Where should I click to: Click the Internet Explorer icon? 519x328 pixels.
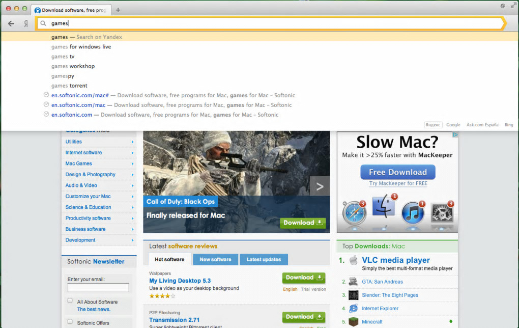pyautogui.click(x=353, y=309)
